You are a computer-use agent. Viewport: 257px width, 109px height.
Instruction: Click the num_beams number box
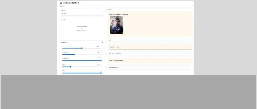99,53
